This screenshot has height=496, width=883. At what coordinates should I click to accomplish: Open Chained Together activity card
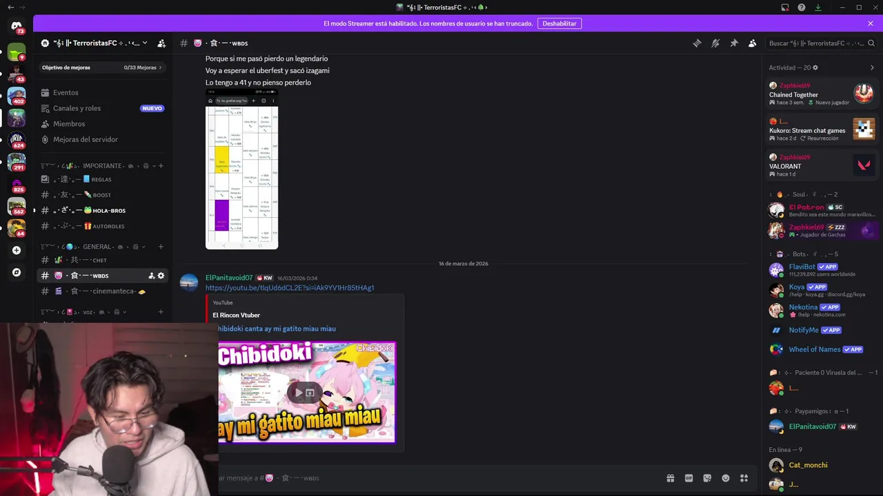(822, 94)
